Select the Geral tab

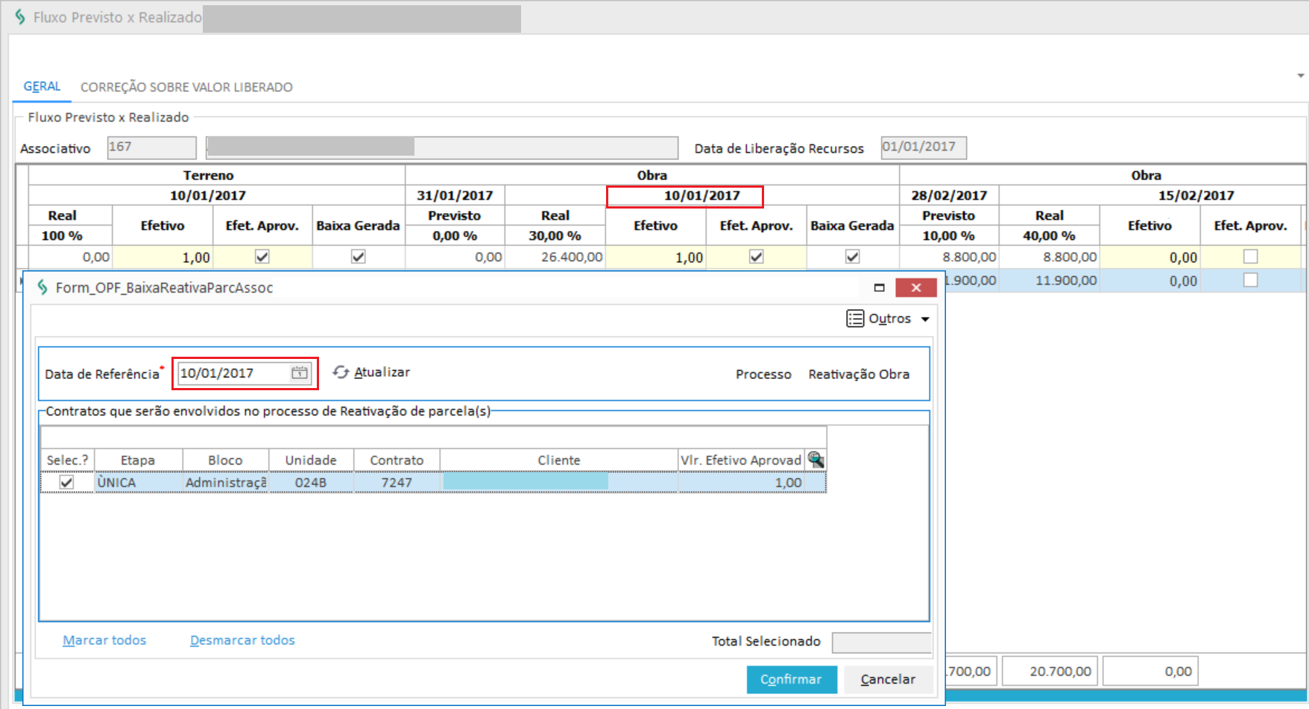pyautogui.click(x=42, y=86)
